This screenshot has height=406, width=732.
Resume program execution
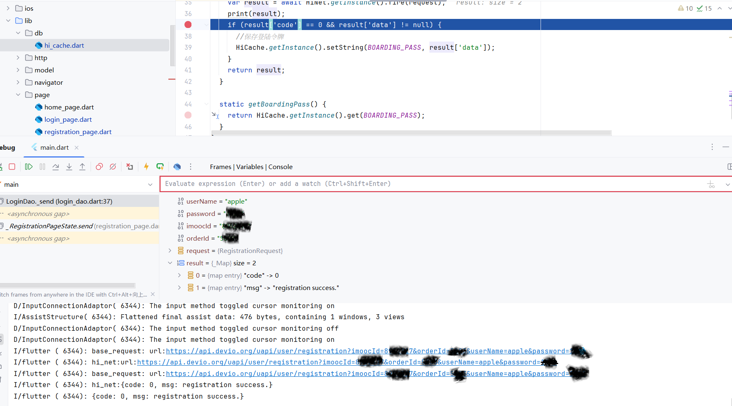(28, 167)
